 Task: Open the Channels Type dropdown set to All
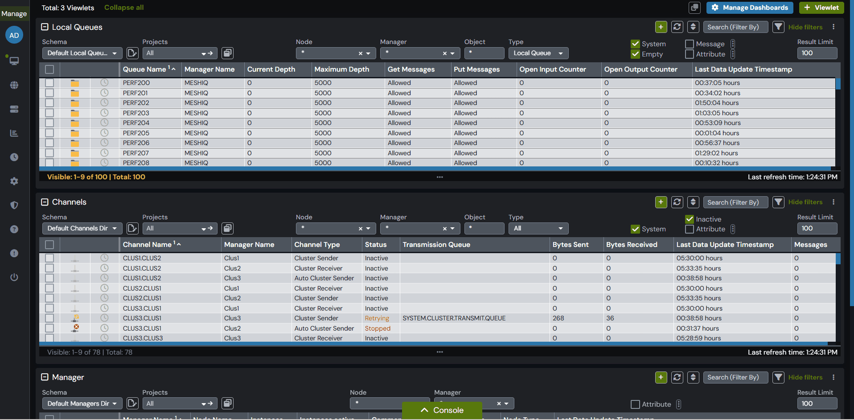click(538, 228)
